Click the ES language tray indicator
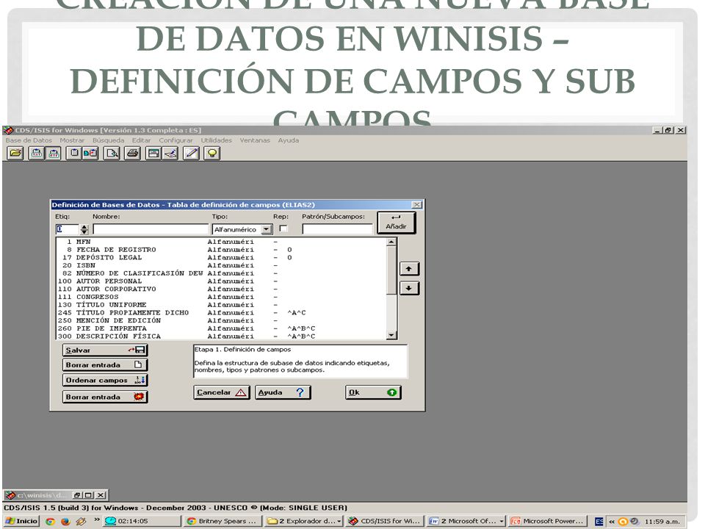705x529 pixels. (599, 522)
